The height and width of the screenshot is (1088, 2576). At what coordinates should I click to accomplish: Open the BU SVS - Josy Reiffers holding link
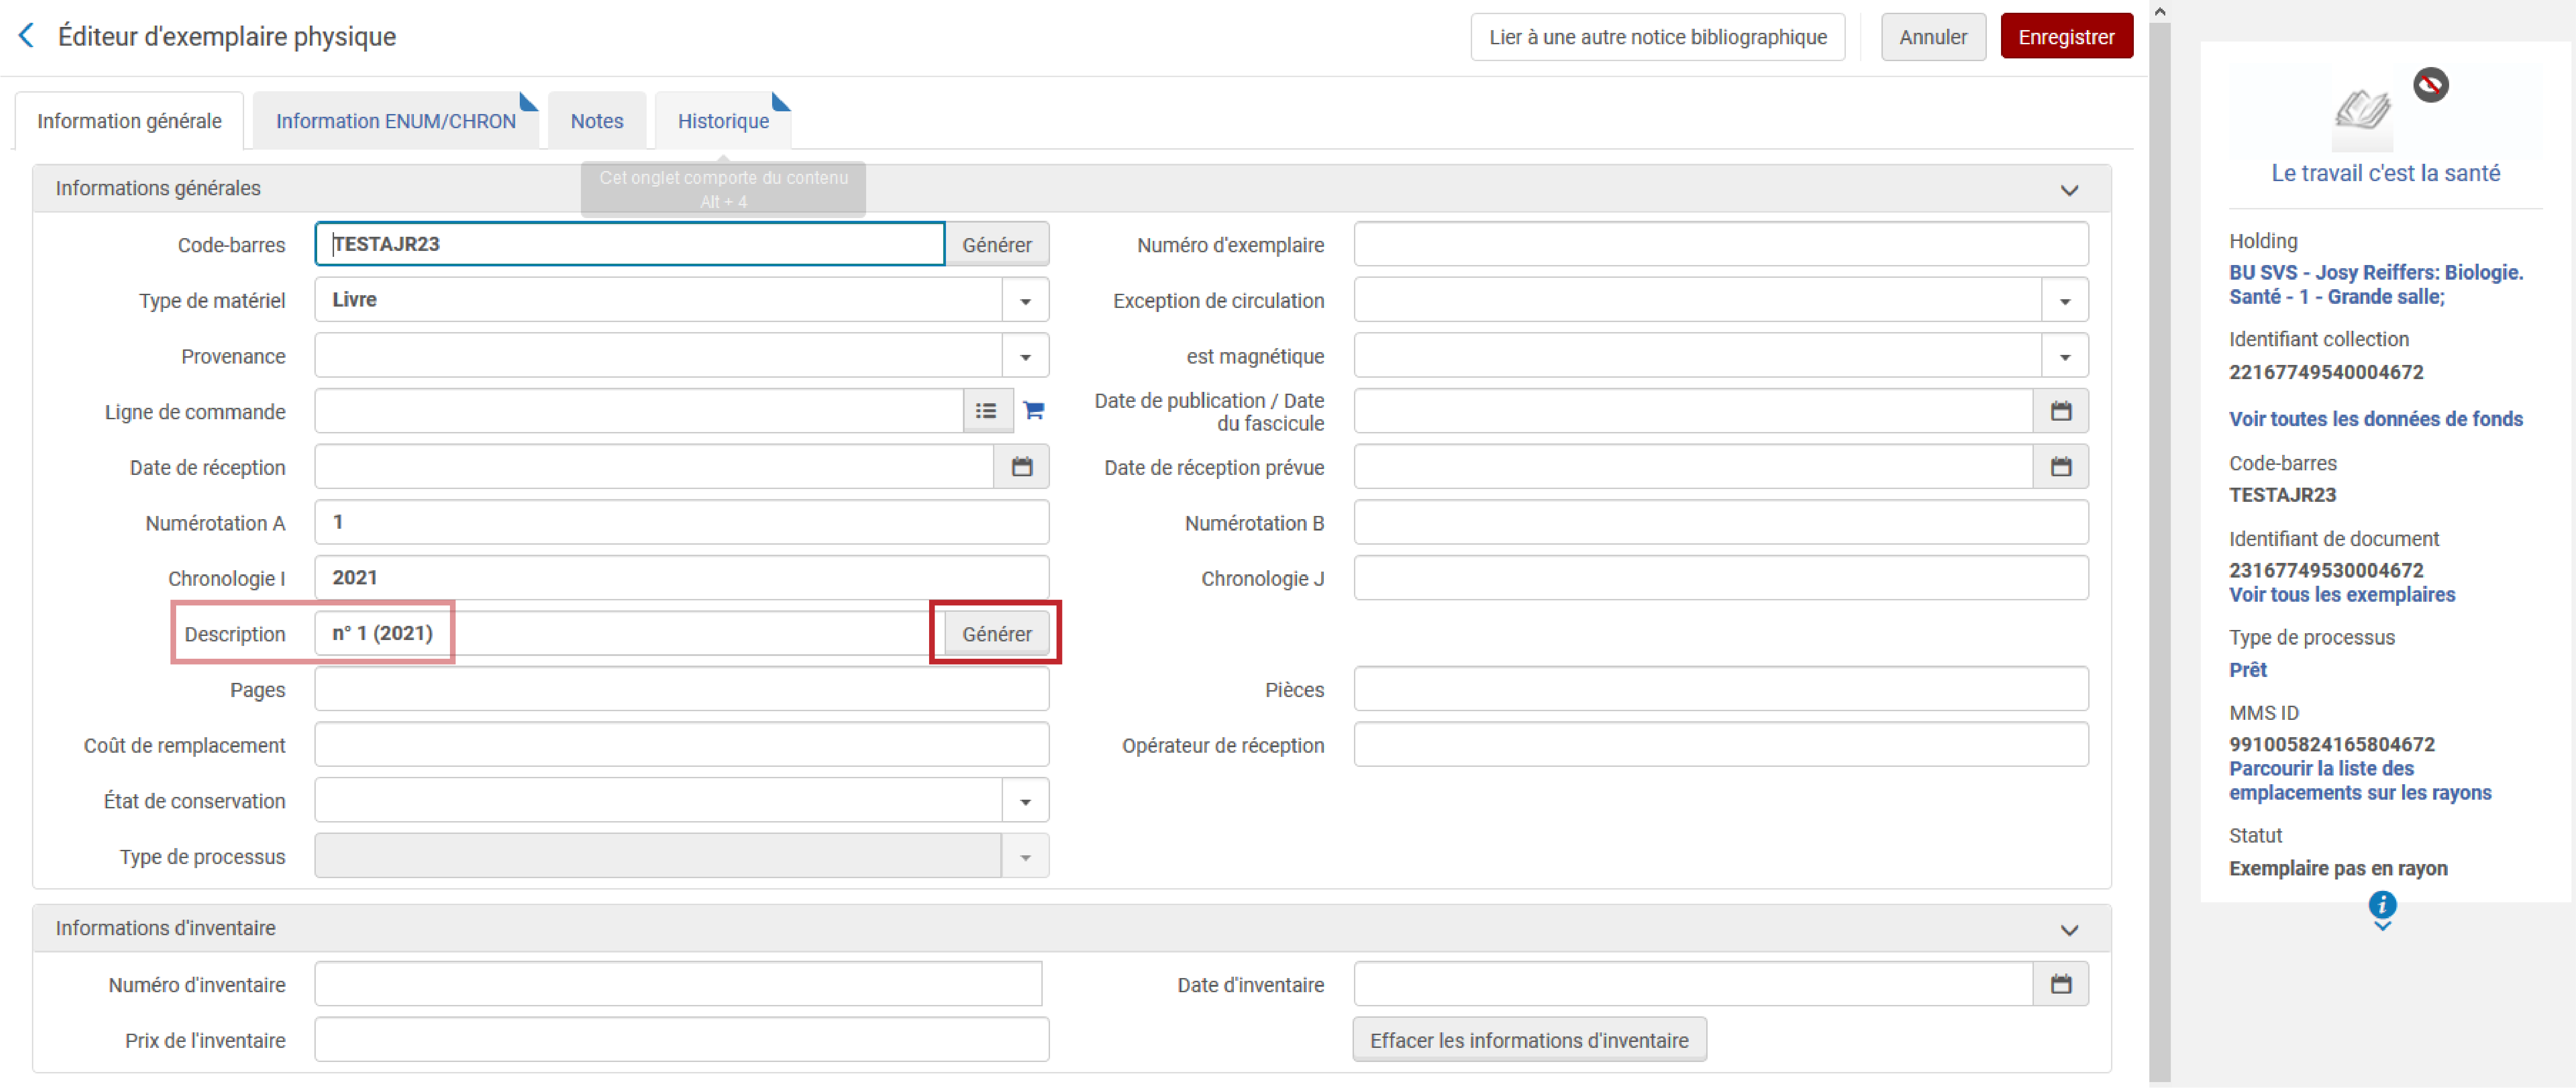coord(2376,285)
